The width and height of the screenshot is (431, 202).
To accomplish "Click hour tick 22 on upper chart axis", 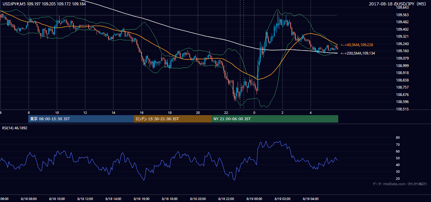I will pyautogui.click(x=226, y=112).
